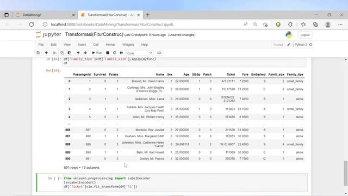This screenshot has width=348, height=196.
Task: Open the favorites list icon
Action: [x=303, y=24]
